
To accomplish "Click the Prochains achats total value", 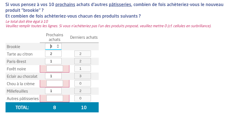I will tap(54, 107).
